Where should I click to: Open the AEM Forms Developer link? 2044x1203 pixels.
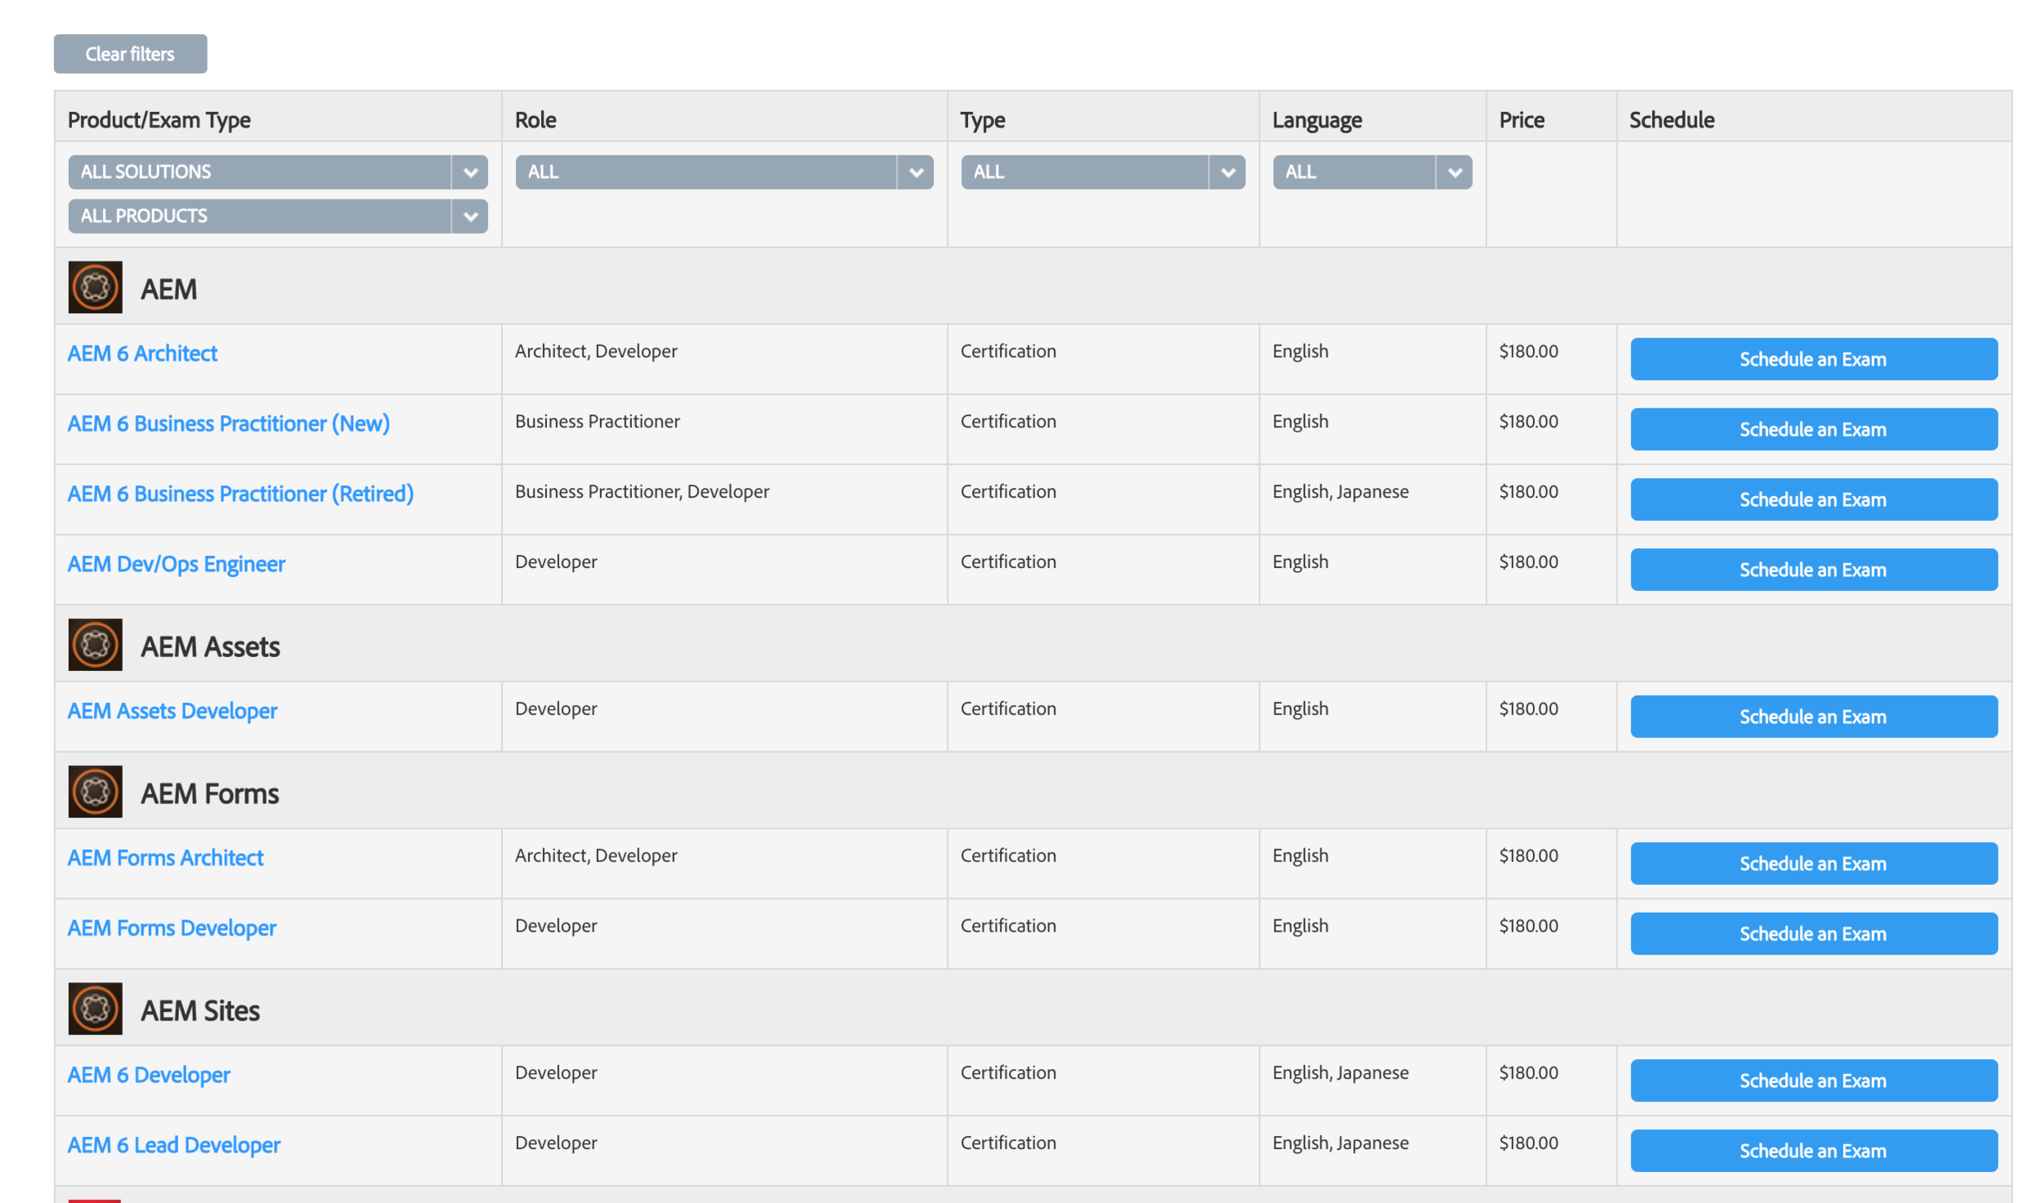pos(172,928)
